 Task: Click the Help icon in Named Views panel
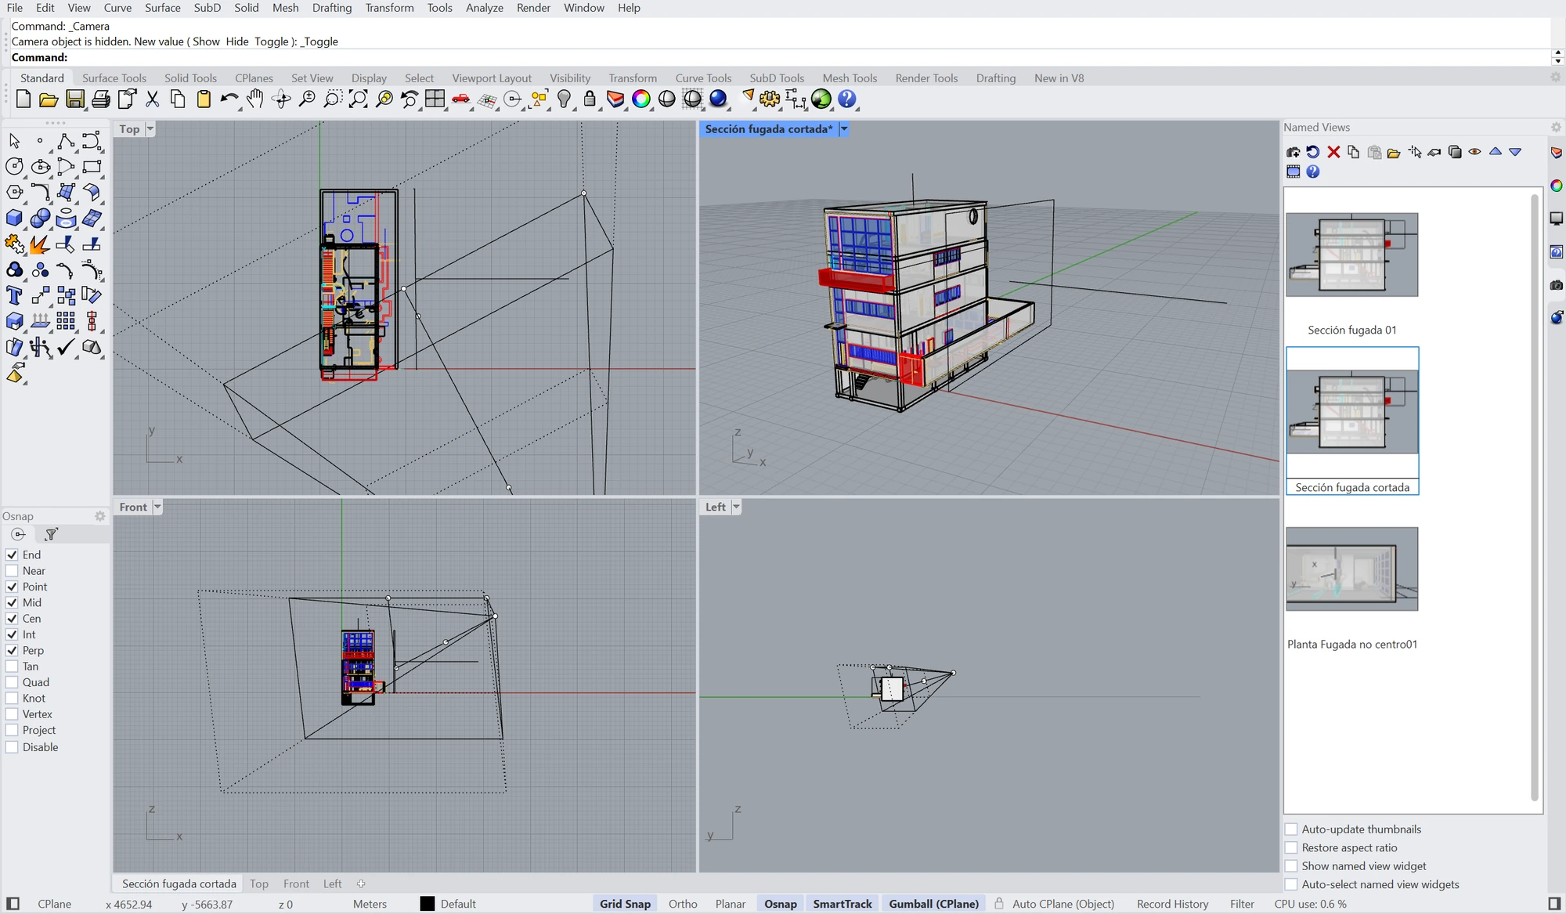(x=1313, y=172)
